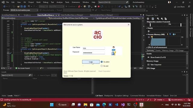Switch to the Autos tab
193x108 pixels.
click(x=4, y=96)
